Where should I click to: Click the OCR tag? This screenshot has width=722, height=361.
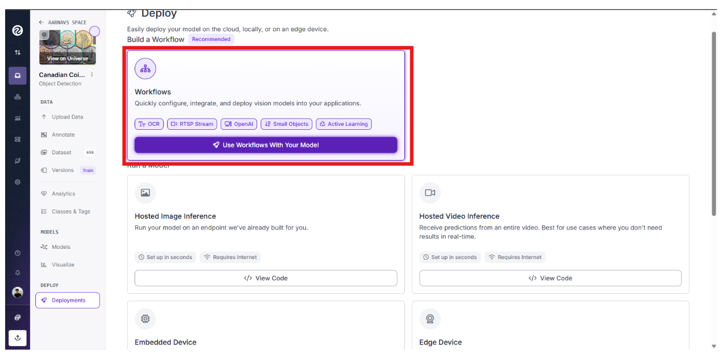point(149,124)
